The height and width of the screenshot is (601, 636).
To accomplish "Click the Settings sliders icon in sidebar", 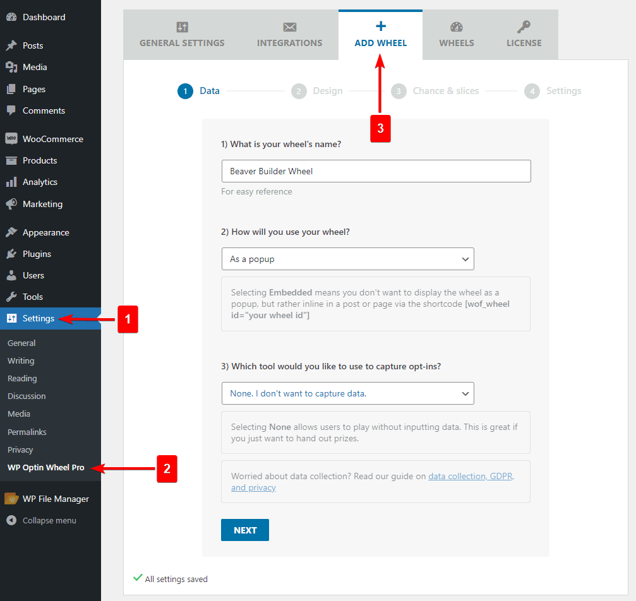I will pos(11,318).
